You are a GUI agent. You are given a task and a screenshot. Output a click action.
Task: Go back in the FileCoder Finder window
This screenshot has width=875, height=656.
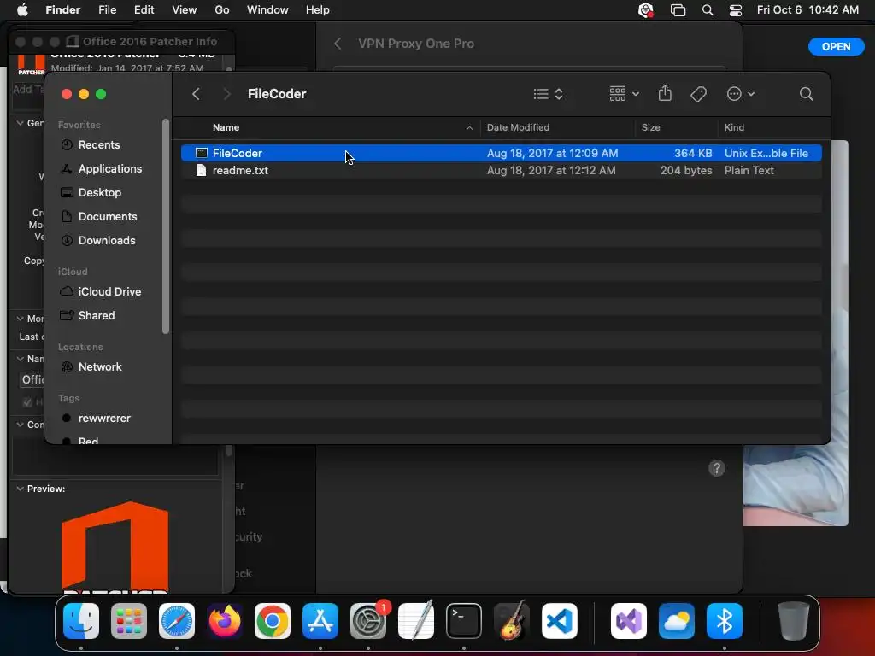click(196, 94)
